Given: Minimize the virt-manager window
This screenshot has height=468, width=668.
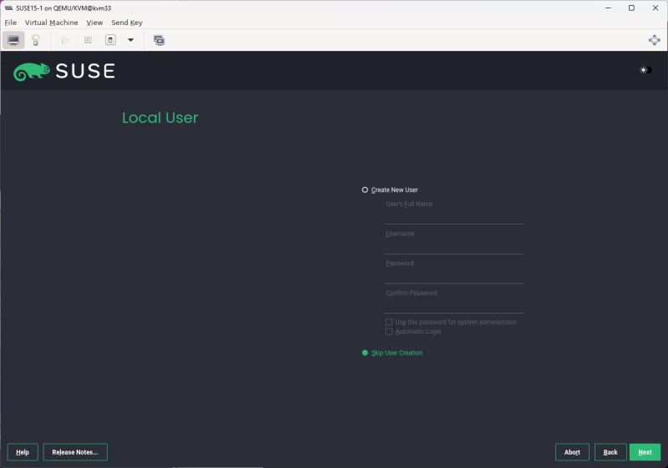Looking at the screenshot, I should pos(608,8).
